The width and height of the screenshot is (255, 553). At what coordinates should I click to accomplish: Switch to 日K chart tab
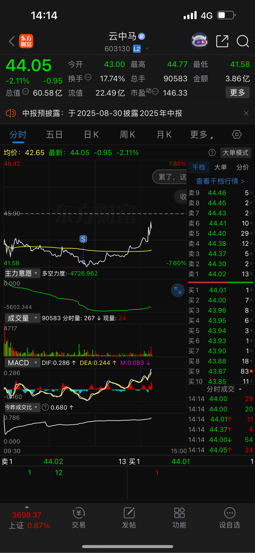click(x=91, y=134)
